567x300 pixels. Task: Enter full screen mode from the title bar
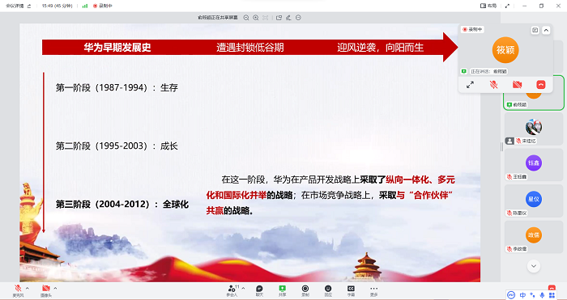(507, 6)
